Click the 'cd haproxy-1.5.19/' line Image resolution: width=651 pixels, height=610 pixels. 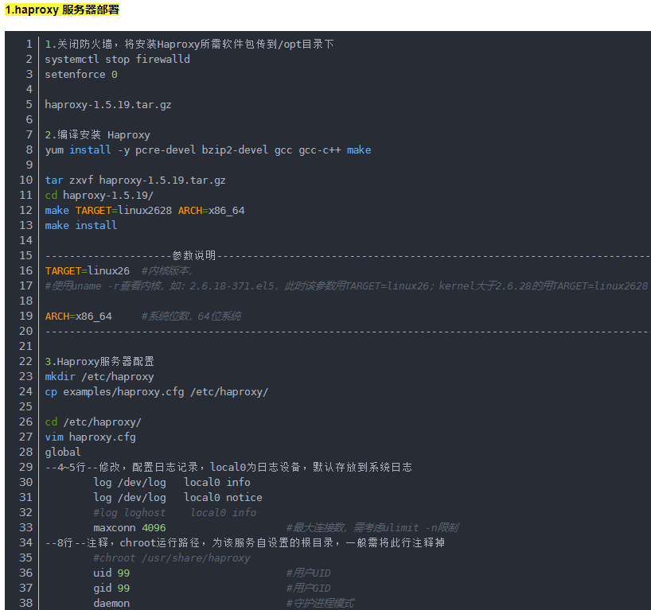(x=99, y=195)
